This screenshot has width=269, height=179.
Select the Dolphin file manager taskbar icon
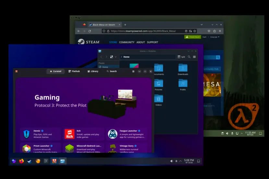pos(62,161)
